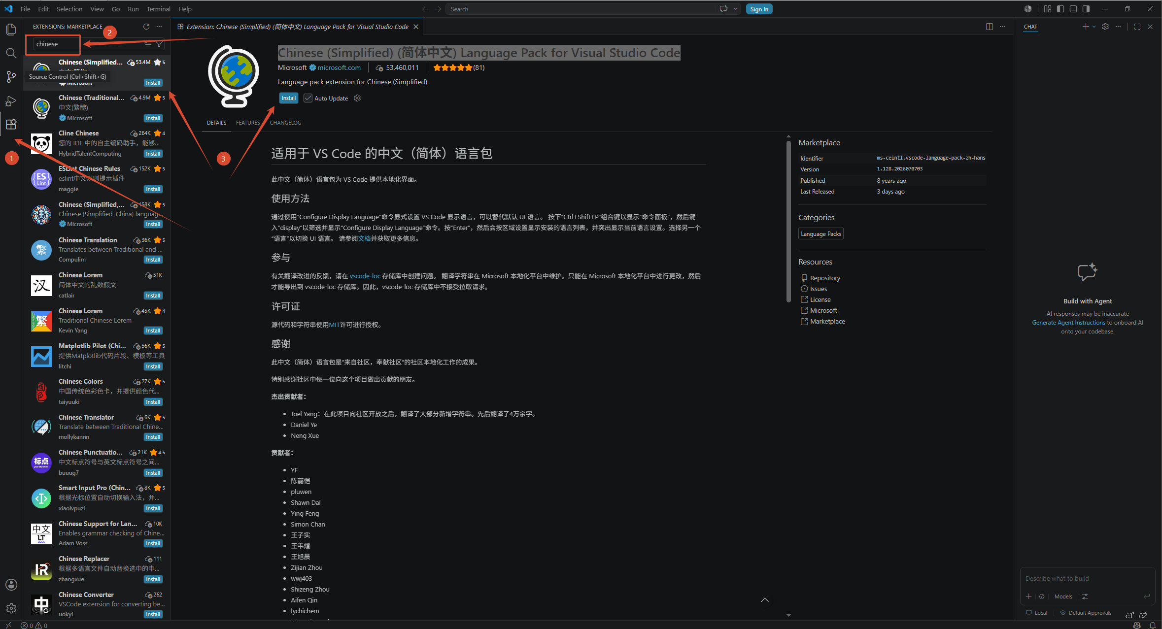The height and width of the screenshot is (629, 1162).
Task: Open the filter extensions funnel icon
Action: tap(159, 44)
